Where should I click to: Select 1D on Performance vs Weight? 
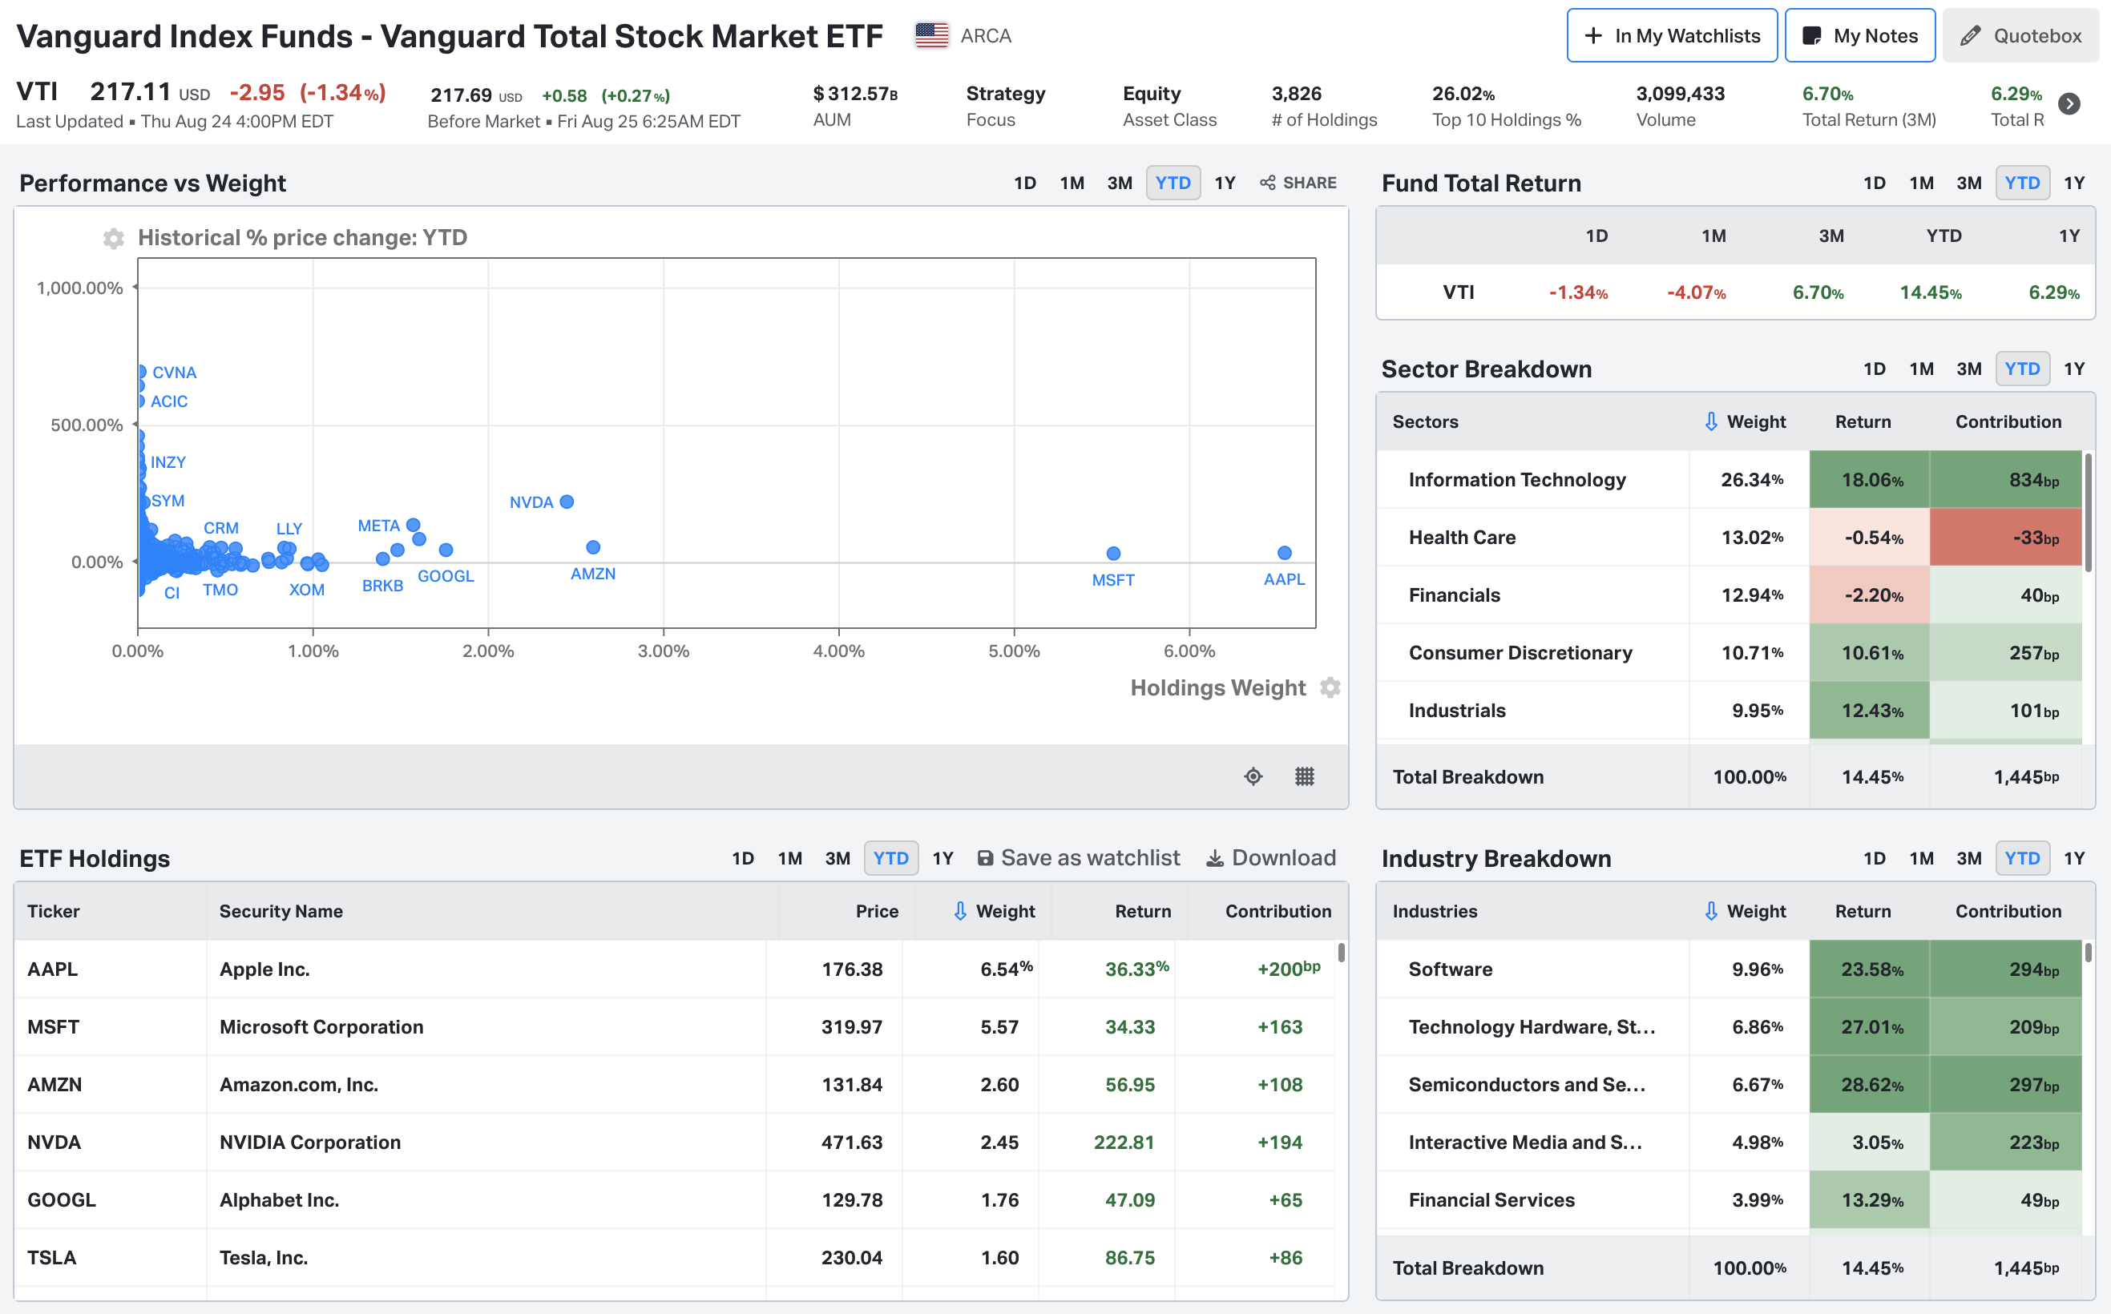[1025, 183]
